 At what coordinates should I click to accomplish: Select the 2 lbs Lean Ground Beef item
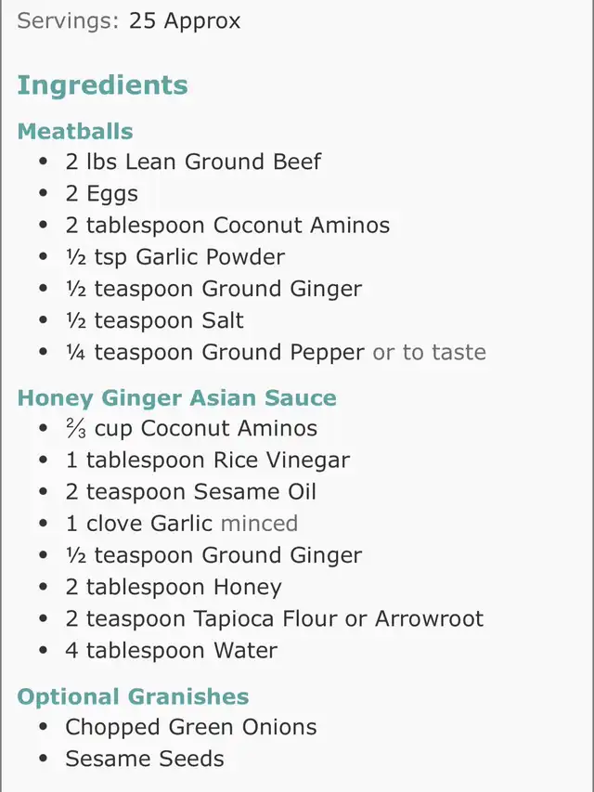[x=193, y=162]
